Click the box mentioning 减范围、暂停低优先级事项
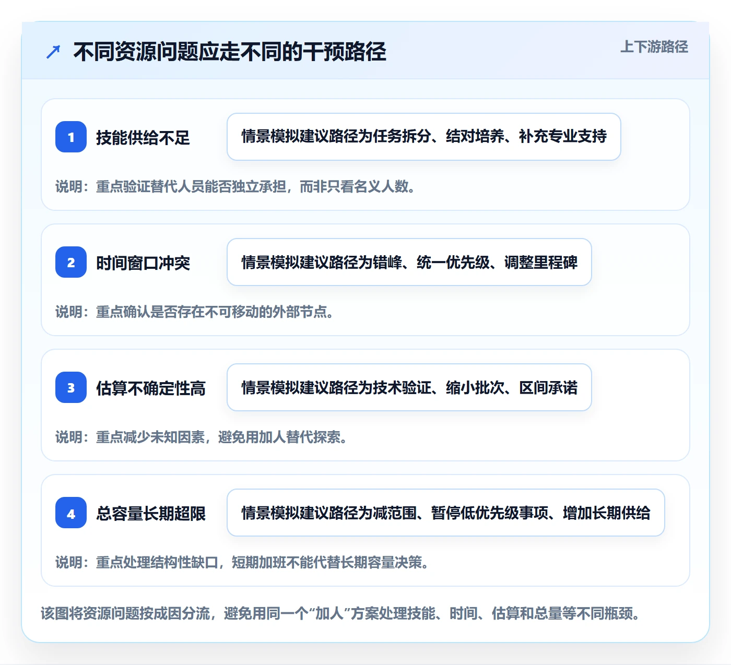The height and width of the screenshot is (665, 731). pyautogui.click(x=446, y=513)
